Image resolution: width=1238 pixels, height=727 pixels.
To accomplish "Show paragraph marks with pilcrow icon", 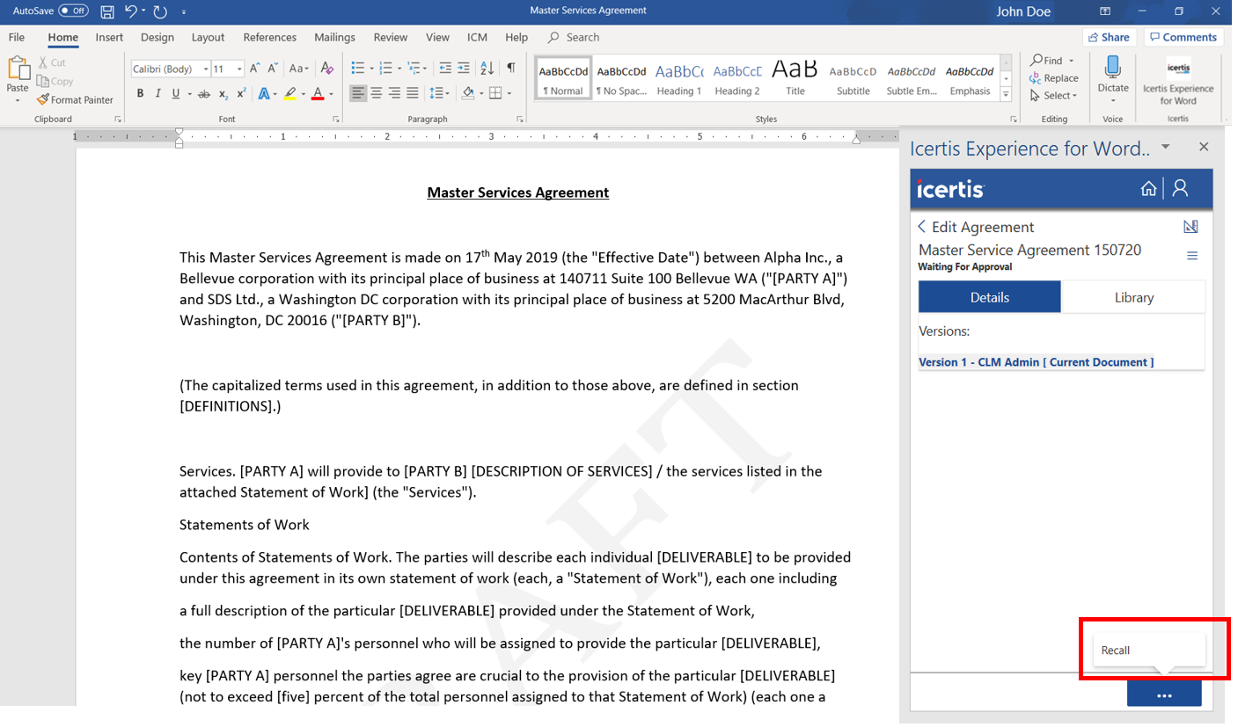I will pos(511,69).
